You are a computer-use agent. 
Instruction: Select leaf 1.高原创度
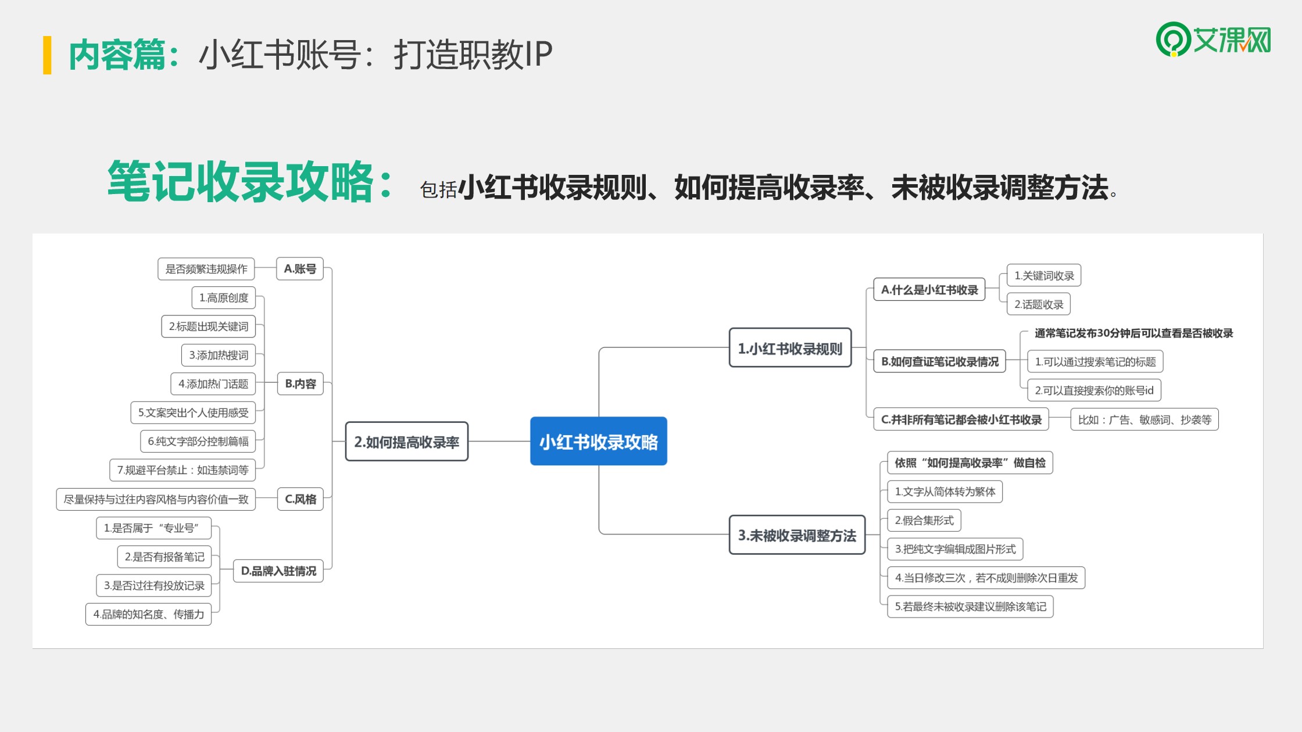pyautogui.click(x=224, y=297)
